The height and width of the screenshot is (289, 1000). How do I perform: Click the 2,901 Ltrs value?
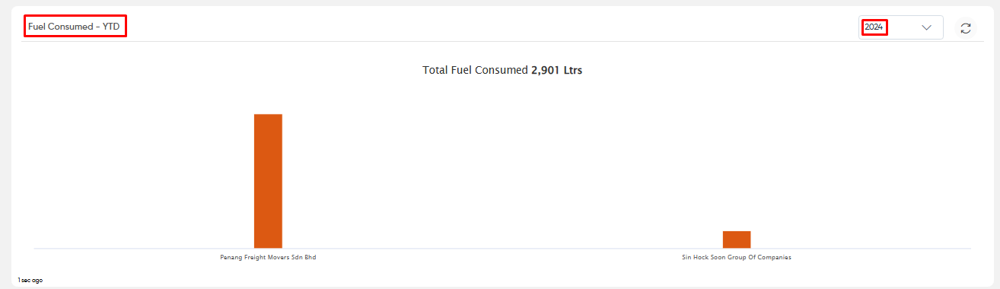pyautogui.click(x=557, y=70)
